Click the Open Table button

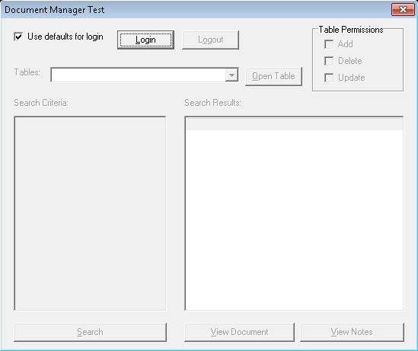click(x=273, y=76)
